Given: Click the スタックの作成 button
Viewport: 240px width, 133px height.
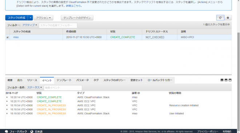Looking at the screenshot, I should pyautogui.click(x=16, y=18).
